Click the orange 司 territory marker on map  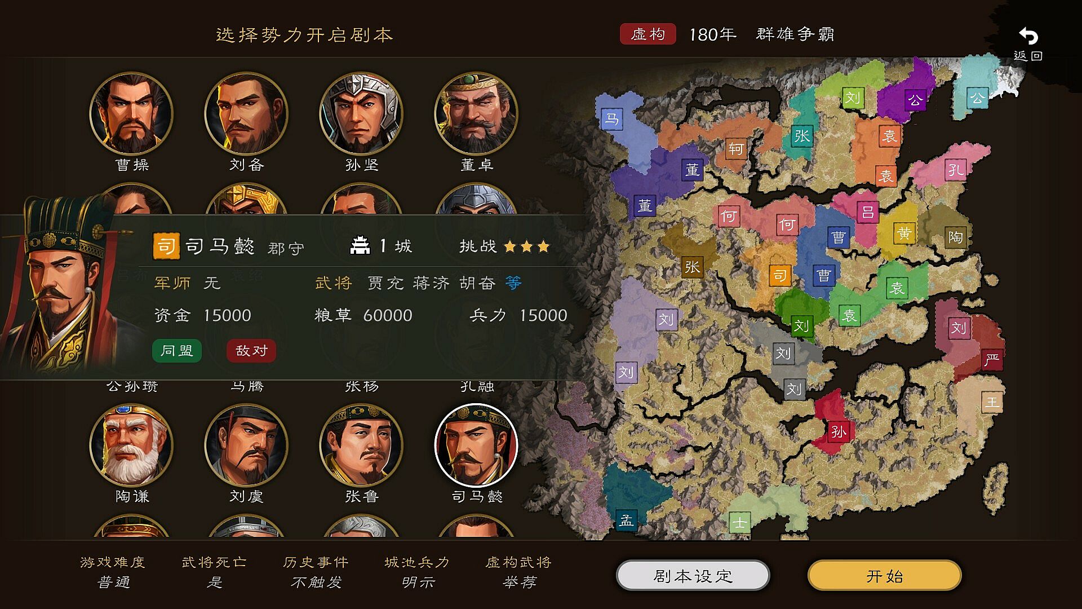point(780,276)
